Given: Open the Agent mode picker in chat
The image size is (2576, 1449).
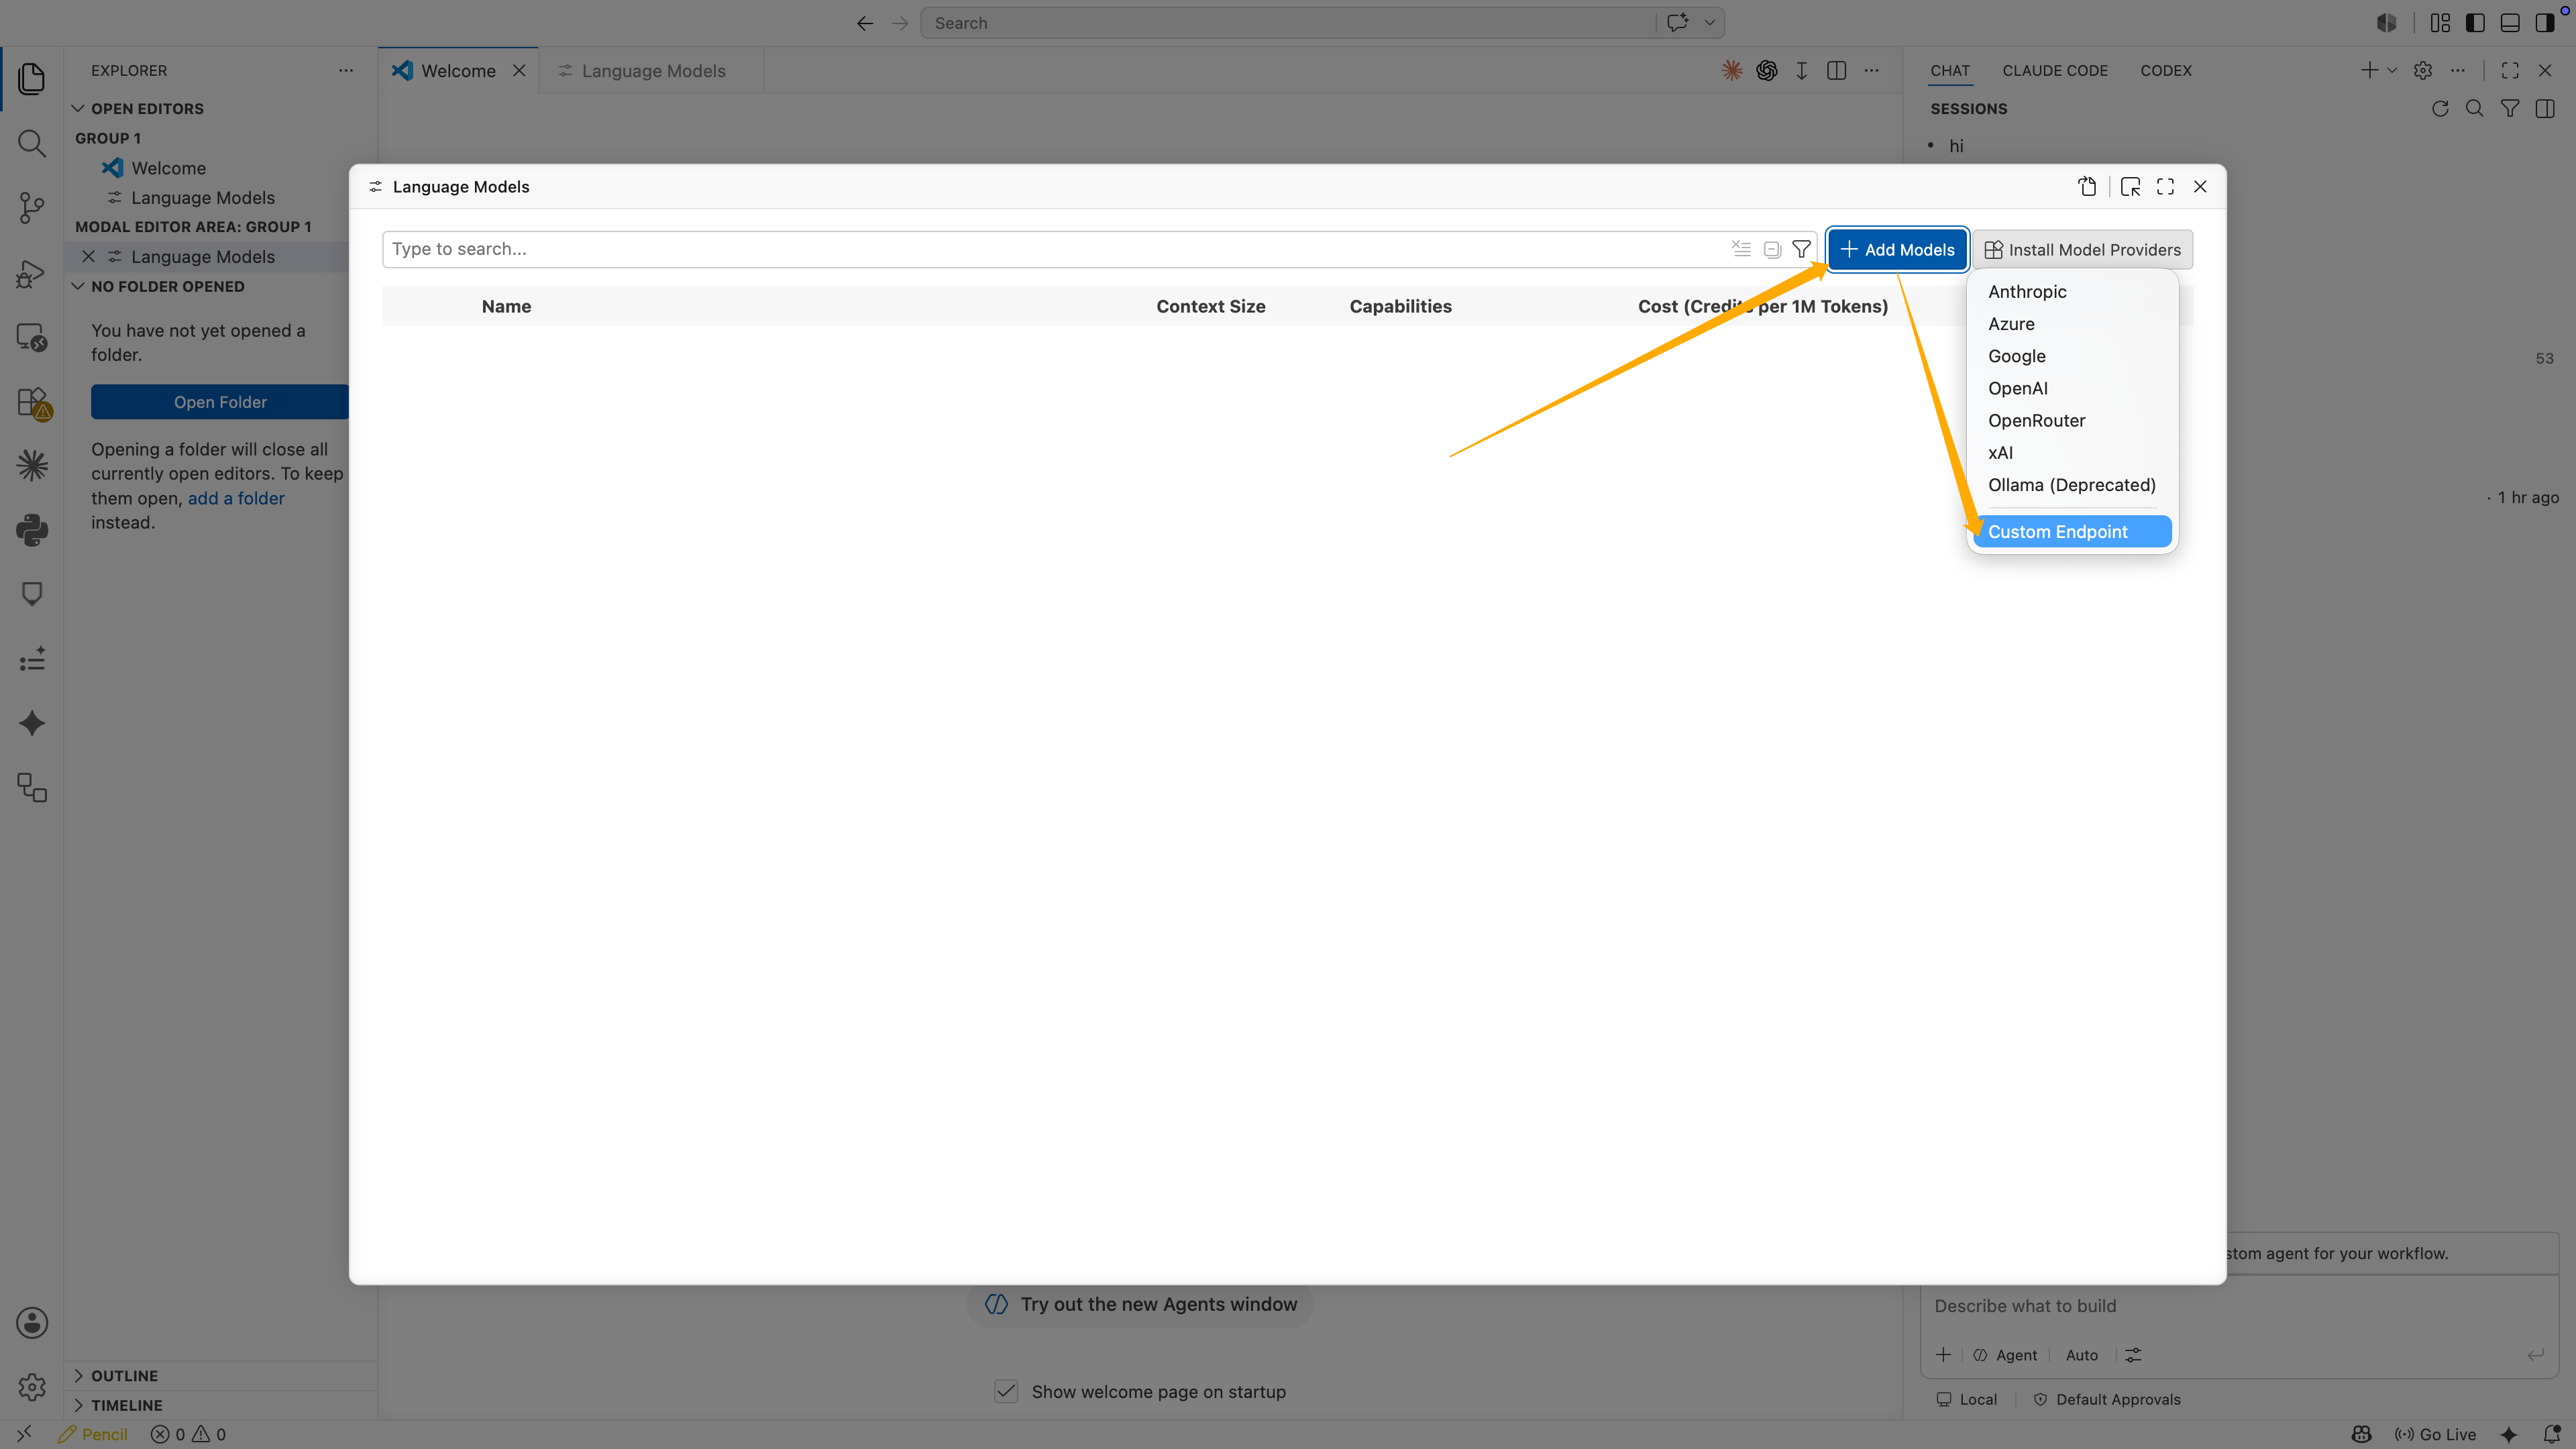Looking at the screenshot, I should pyautogui.click(x=2004, y=1355).
